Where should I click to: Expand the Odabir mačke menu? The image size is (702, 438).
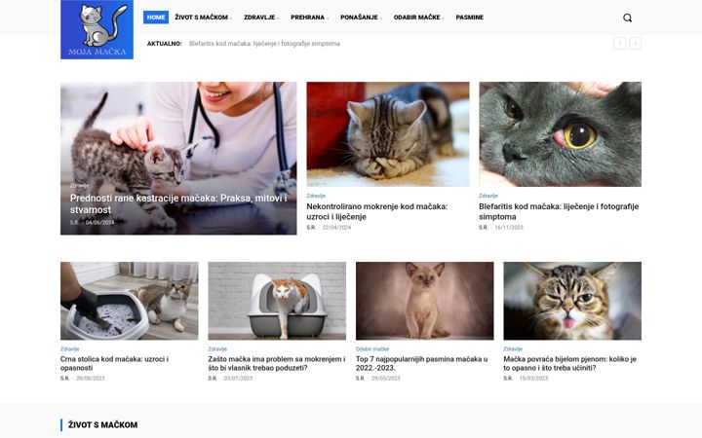tap(418, 17)
